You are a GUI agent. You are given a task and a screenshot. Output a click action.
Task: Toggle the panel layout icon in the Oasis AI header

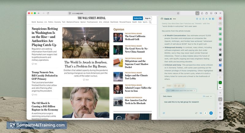[x=213, y=19]
